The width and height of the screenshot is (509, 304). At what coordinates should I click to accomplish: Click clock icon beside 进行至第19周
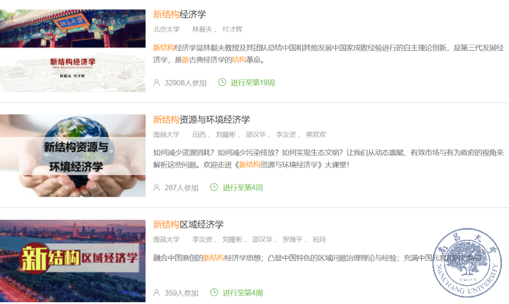222,82
